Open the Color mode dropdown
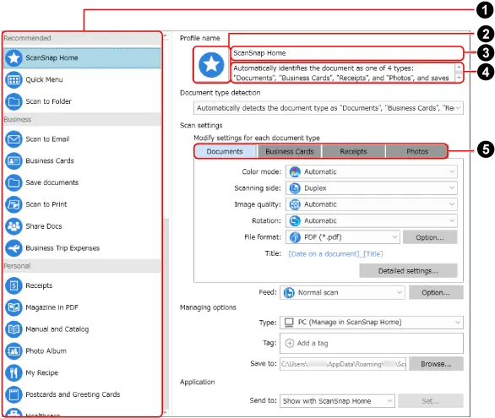Screen dimensions: 495x418 [372, 172]
